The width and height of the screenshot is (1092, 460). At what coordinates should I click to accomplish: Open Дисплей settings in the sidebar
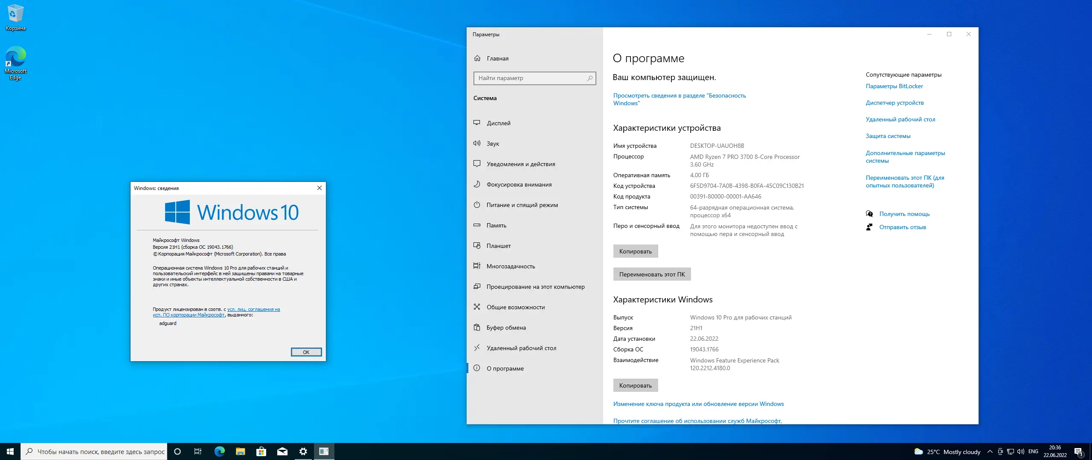498,123
